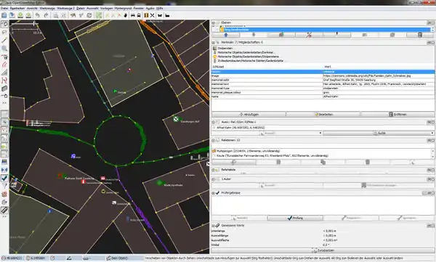Click the Search magnifier toolbar icon
Screen dimensions: 436x262
coord(56,15)
